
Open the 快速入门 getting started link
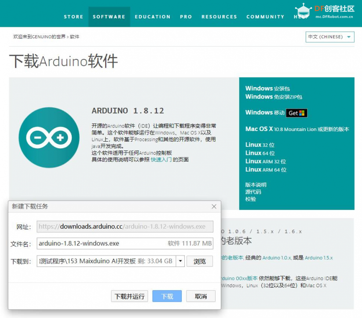[x=161, y=160]
